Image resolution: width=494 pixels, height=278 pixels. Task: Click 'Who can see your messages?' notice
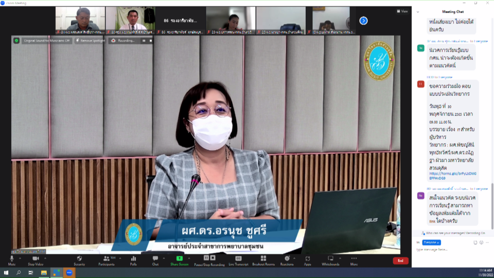(x=453, y=233)
